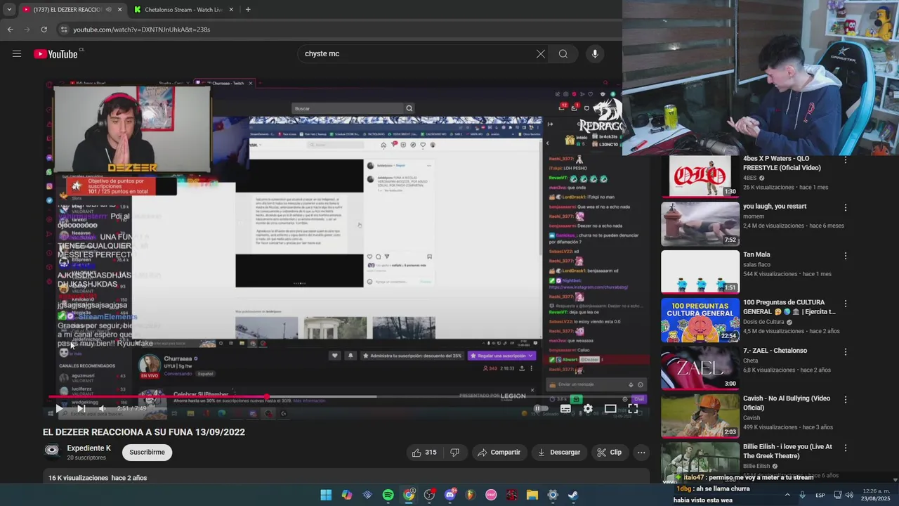899x506 pixels.
Task: Like the video with 315 likes
Action: [x=423, y=453]
